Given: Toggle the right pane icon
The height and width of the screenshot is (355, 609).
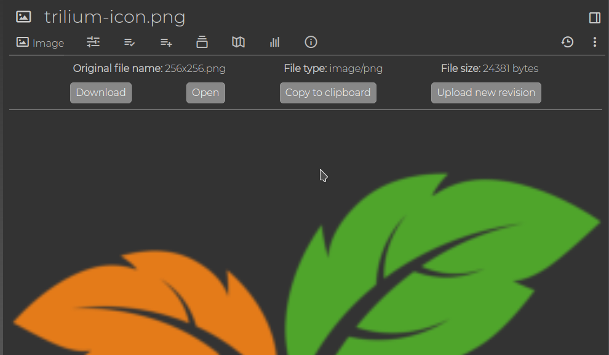Looking at the screenshot, I should 595,18.
